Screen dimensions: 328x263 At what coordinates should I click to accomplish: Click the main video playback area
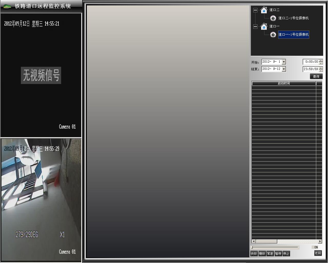(x=168, y=131)
